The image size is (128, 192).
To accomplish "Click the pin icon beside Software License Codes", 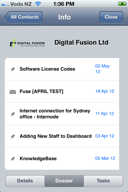I will [x=13, y=69].
